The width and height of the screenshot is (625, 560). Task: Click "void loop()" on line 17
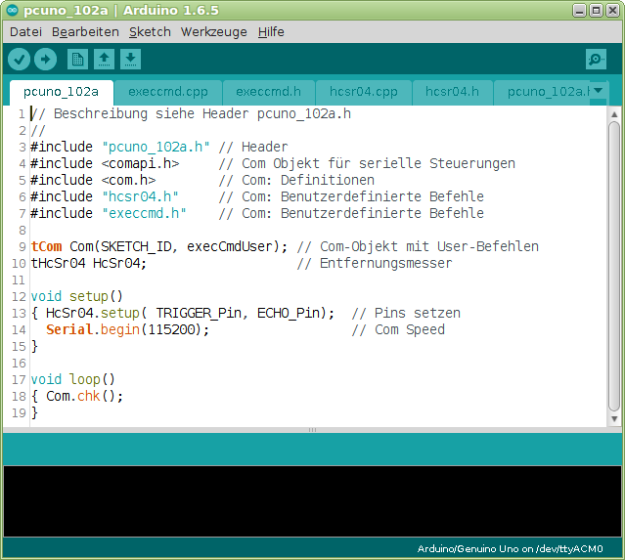(72, 379)
